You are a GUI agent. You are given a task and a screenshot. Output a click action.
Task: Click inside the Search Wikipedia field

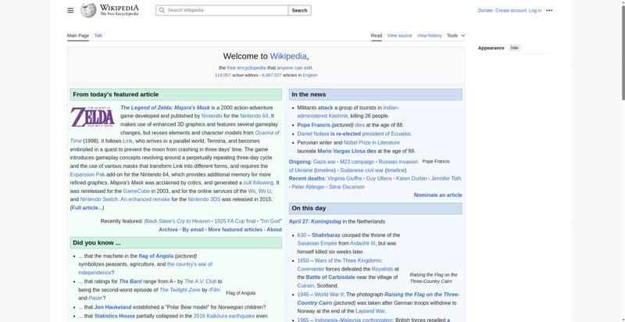222,10
